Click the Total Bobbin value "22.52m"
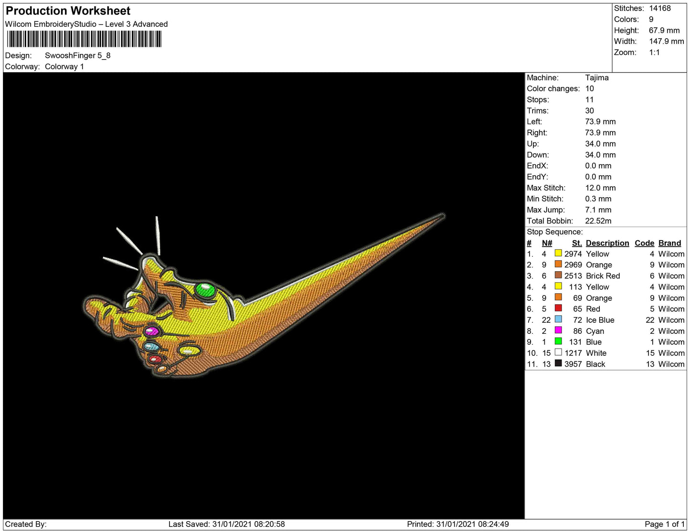 click(598, 221)
